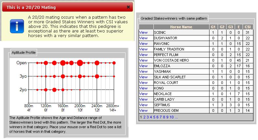View the PERFECT PLUM entry

(143, 55)
